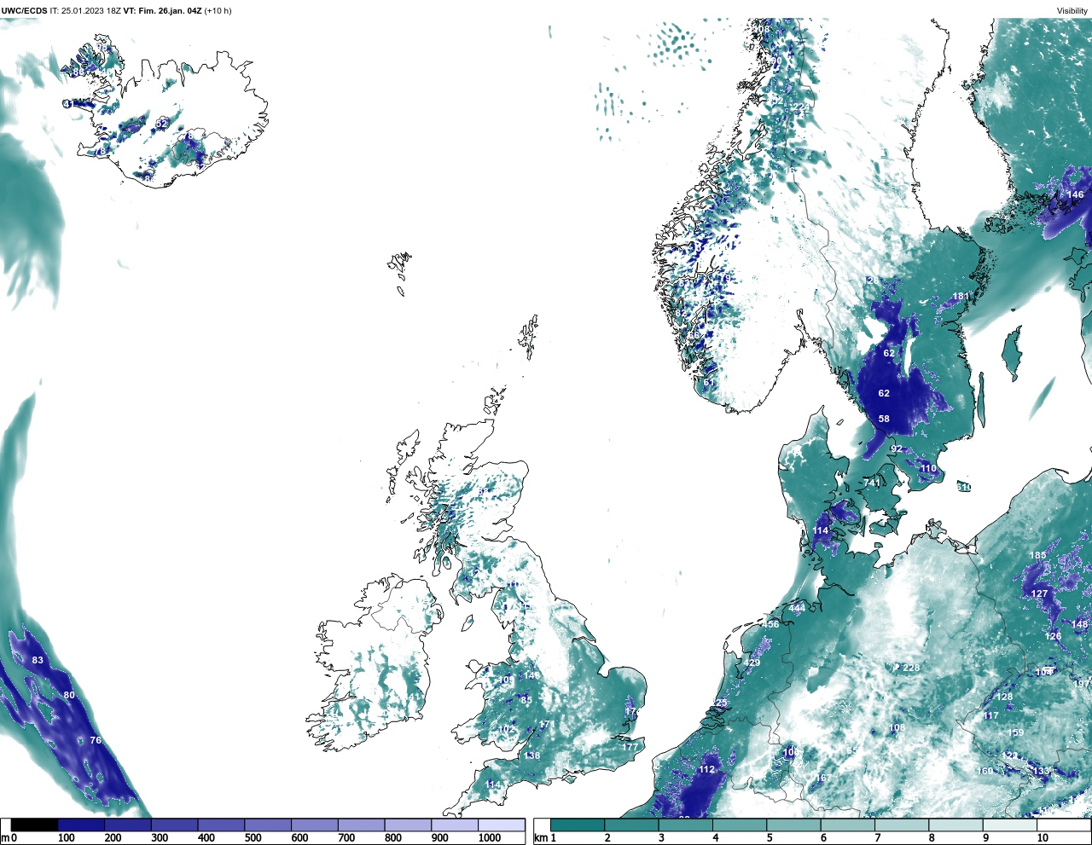Select the 1–2 km teal legend swatch

[578, 825]
